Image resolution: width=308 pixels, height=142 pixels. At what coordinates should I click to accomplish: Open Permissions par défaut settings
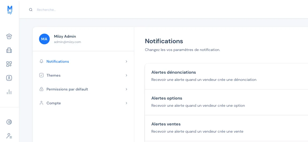(83, 89)
